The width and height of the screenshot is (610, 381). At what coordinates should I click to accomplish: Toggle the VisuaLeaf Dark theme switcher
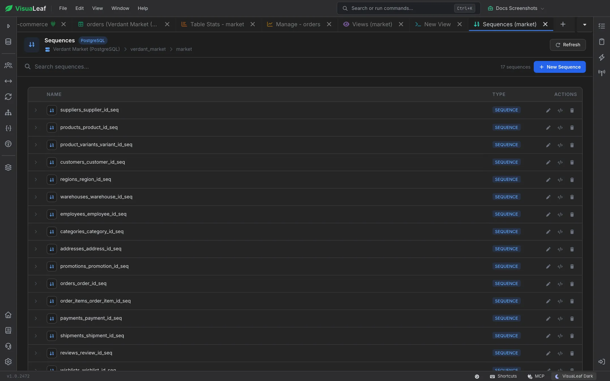(574, 376)
